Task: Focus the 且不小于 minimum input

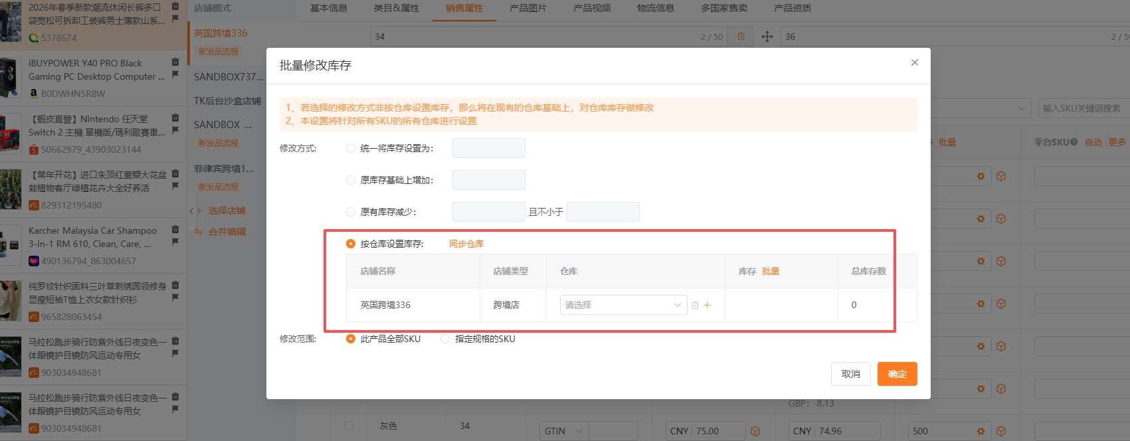Action: pyautogui.click(x=603, y=212)
